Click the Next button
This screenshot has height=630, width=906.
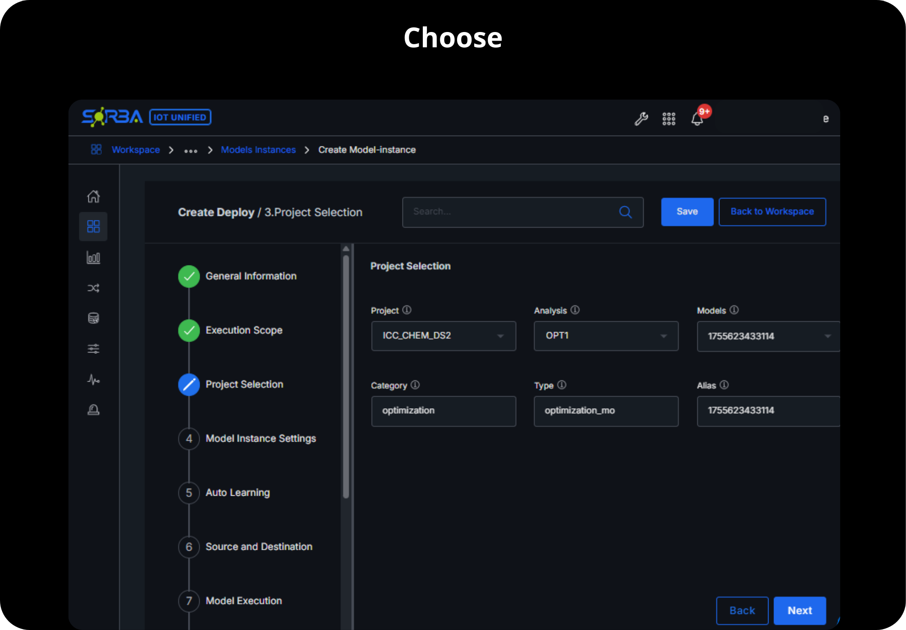click(x=799, y=611)
